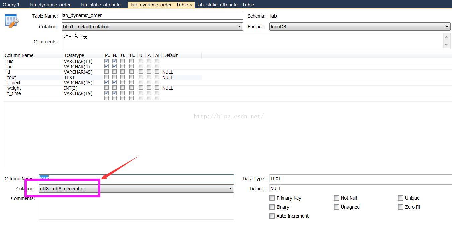
Task: Edit the Default NULL field
Action: [x=361, y=188]
